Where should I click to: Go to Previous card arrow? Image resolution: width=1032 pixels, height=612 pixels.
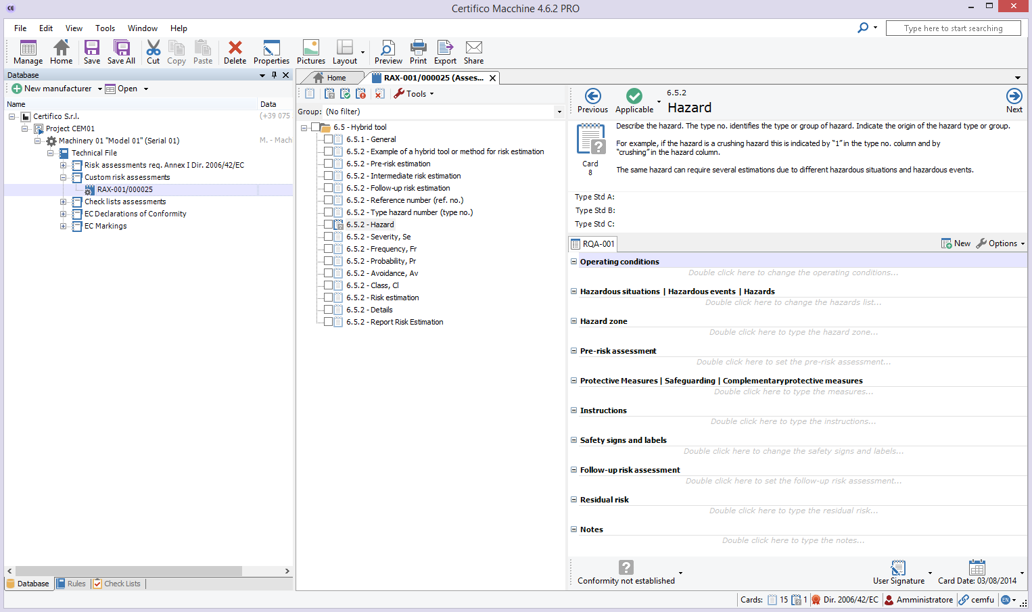[x=593, y=96]
